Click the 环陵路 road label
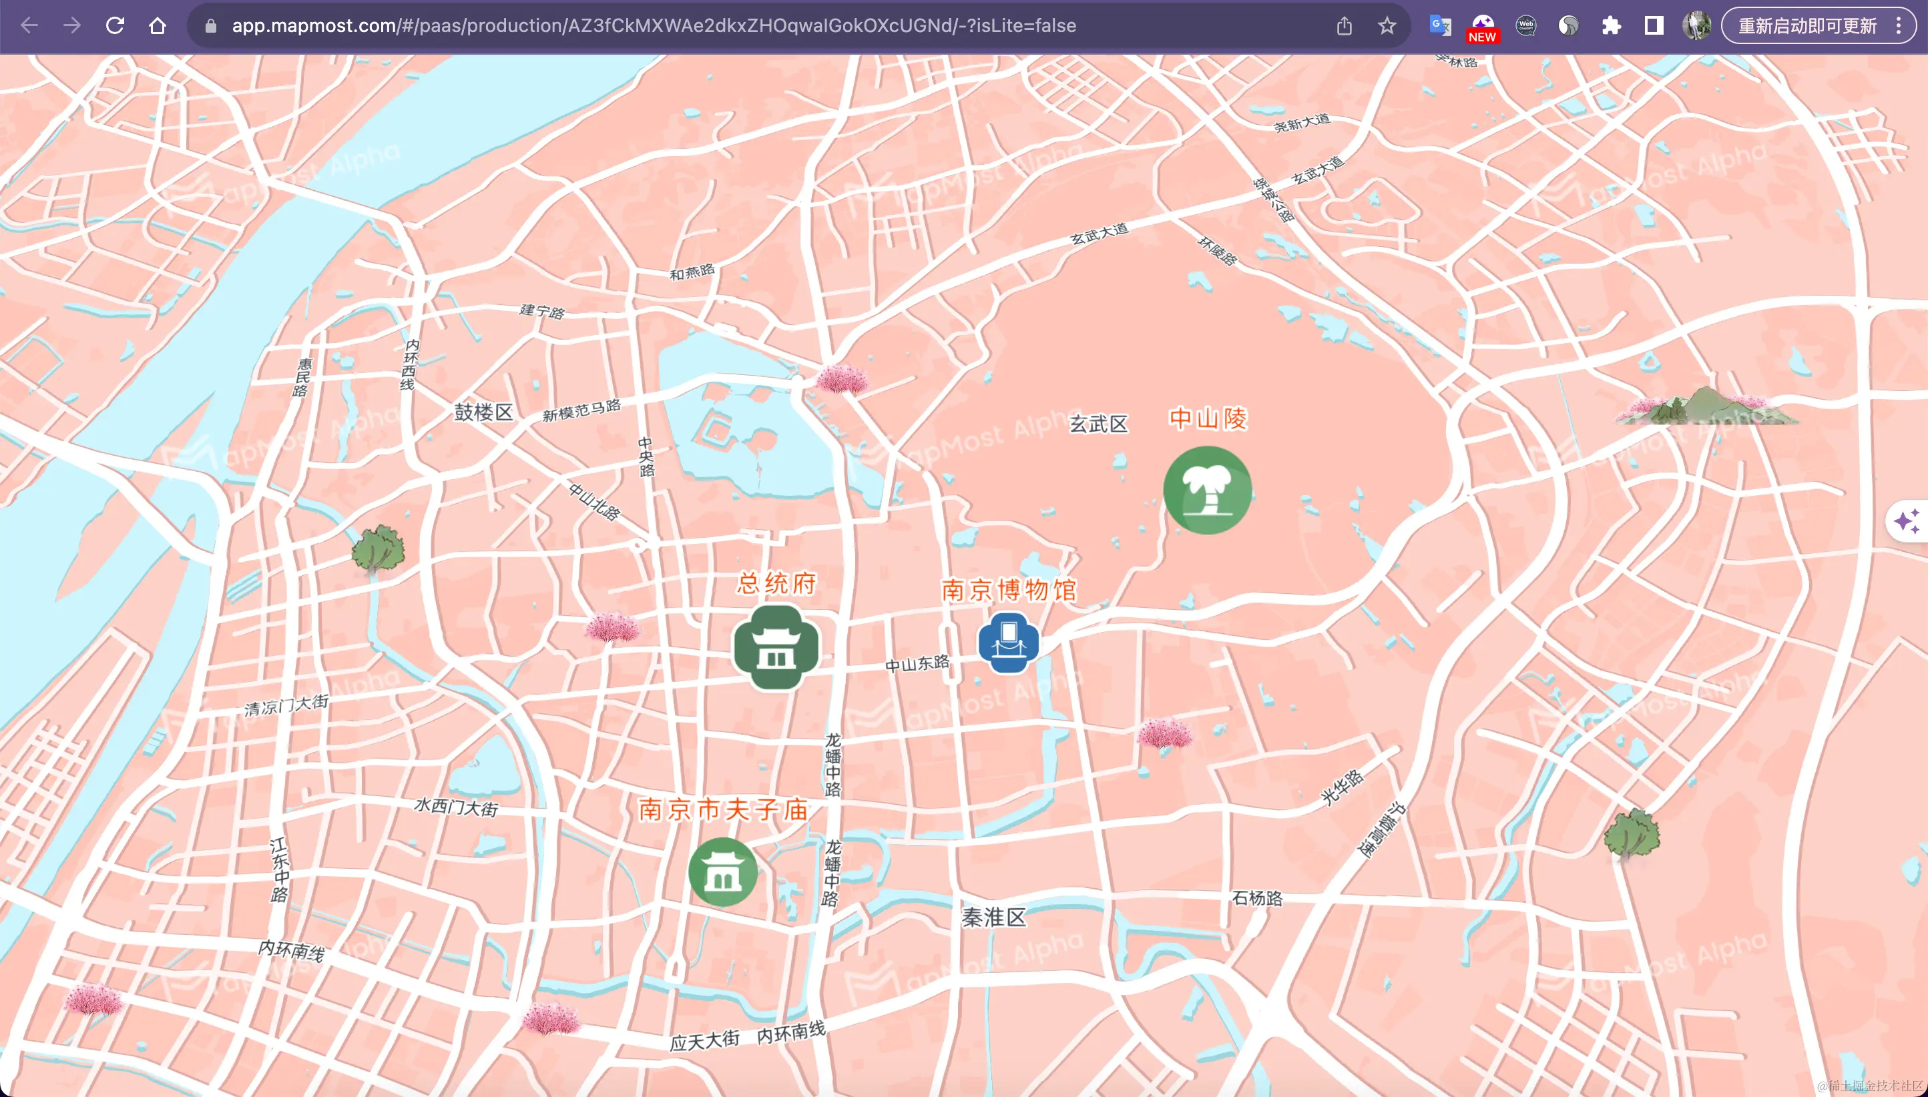The width and height of the screenshot is (1928, 1097). (1217, 251)
